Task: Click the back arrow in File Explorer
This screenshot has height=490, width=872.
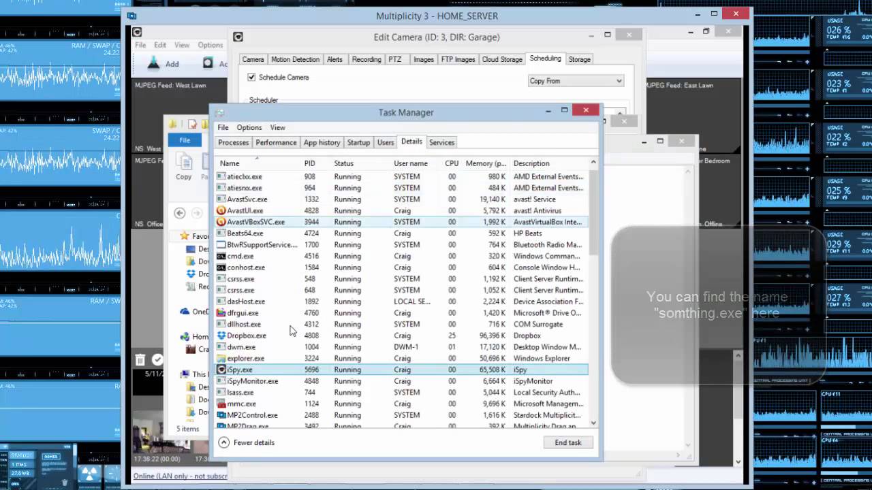Action: (180, 213)
